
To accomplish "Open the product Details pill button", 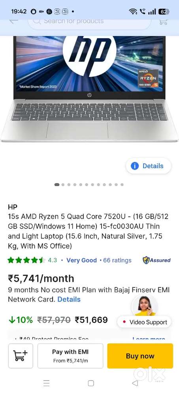I will point(149,166).
